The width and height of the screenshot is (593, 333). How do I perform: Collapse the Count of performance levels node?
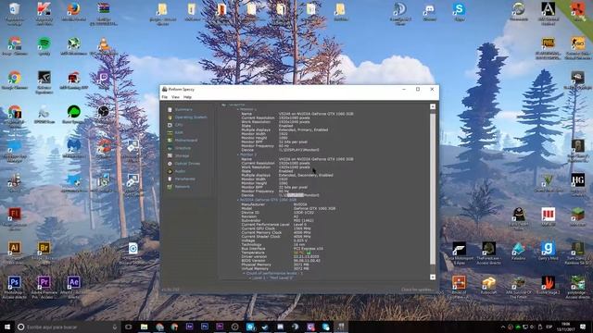point(244,274)
